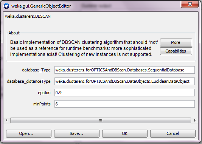This screenshot has width=202, height=144.
Task: Close the GenericObjectEditor window
Action: (190, 5)
